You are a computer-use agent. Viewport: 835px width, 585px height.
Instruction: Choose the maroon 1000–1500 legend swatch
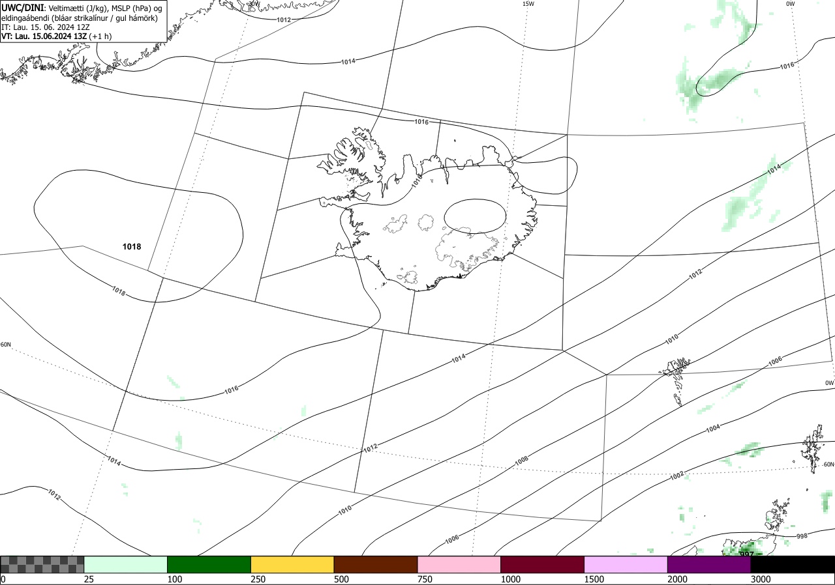point(543,564)
